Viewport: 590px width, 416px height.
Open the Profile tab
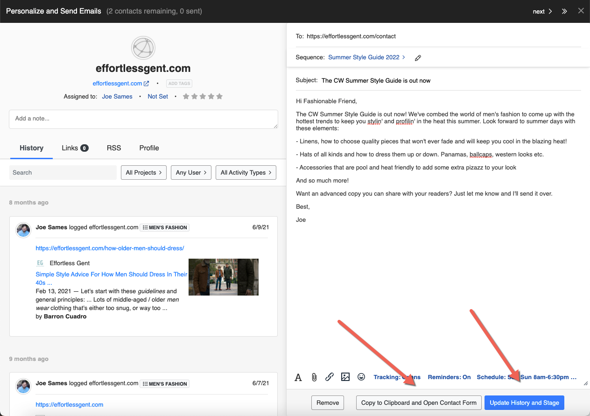click(149, 148)
